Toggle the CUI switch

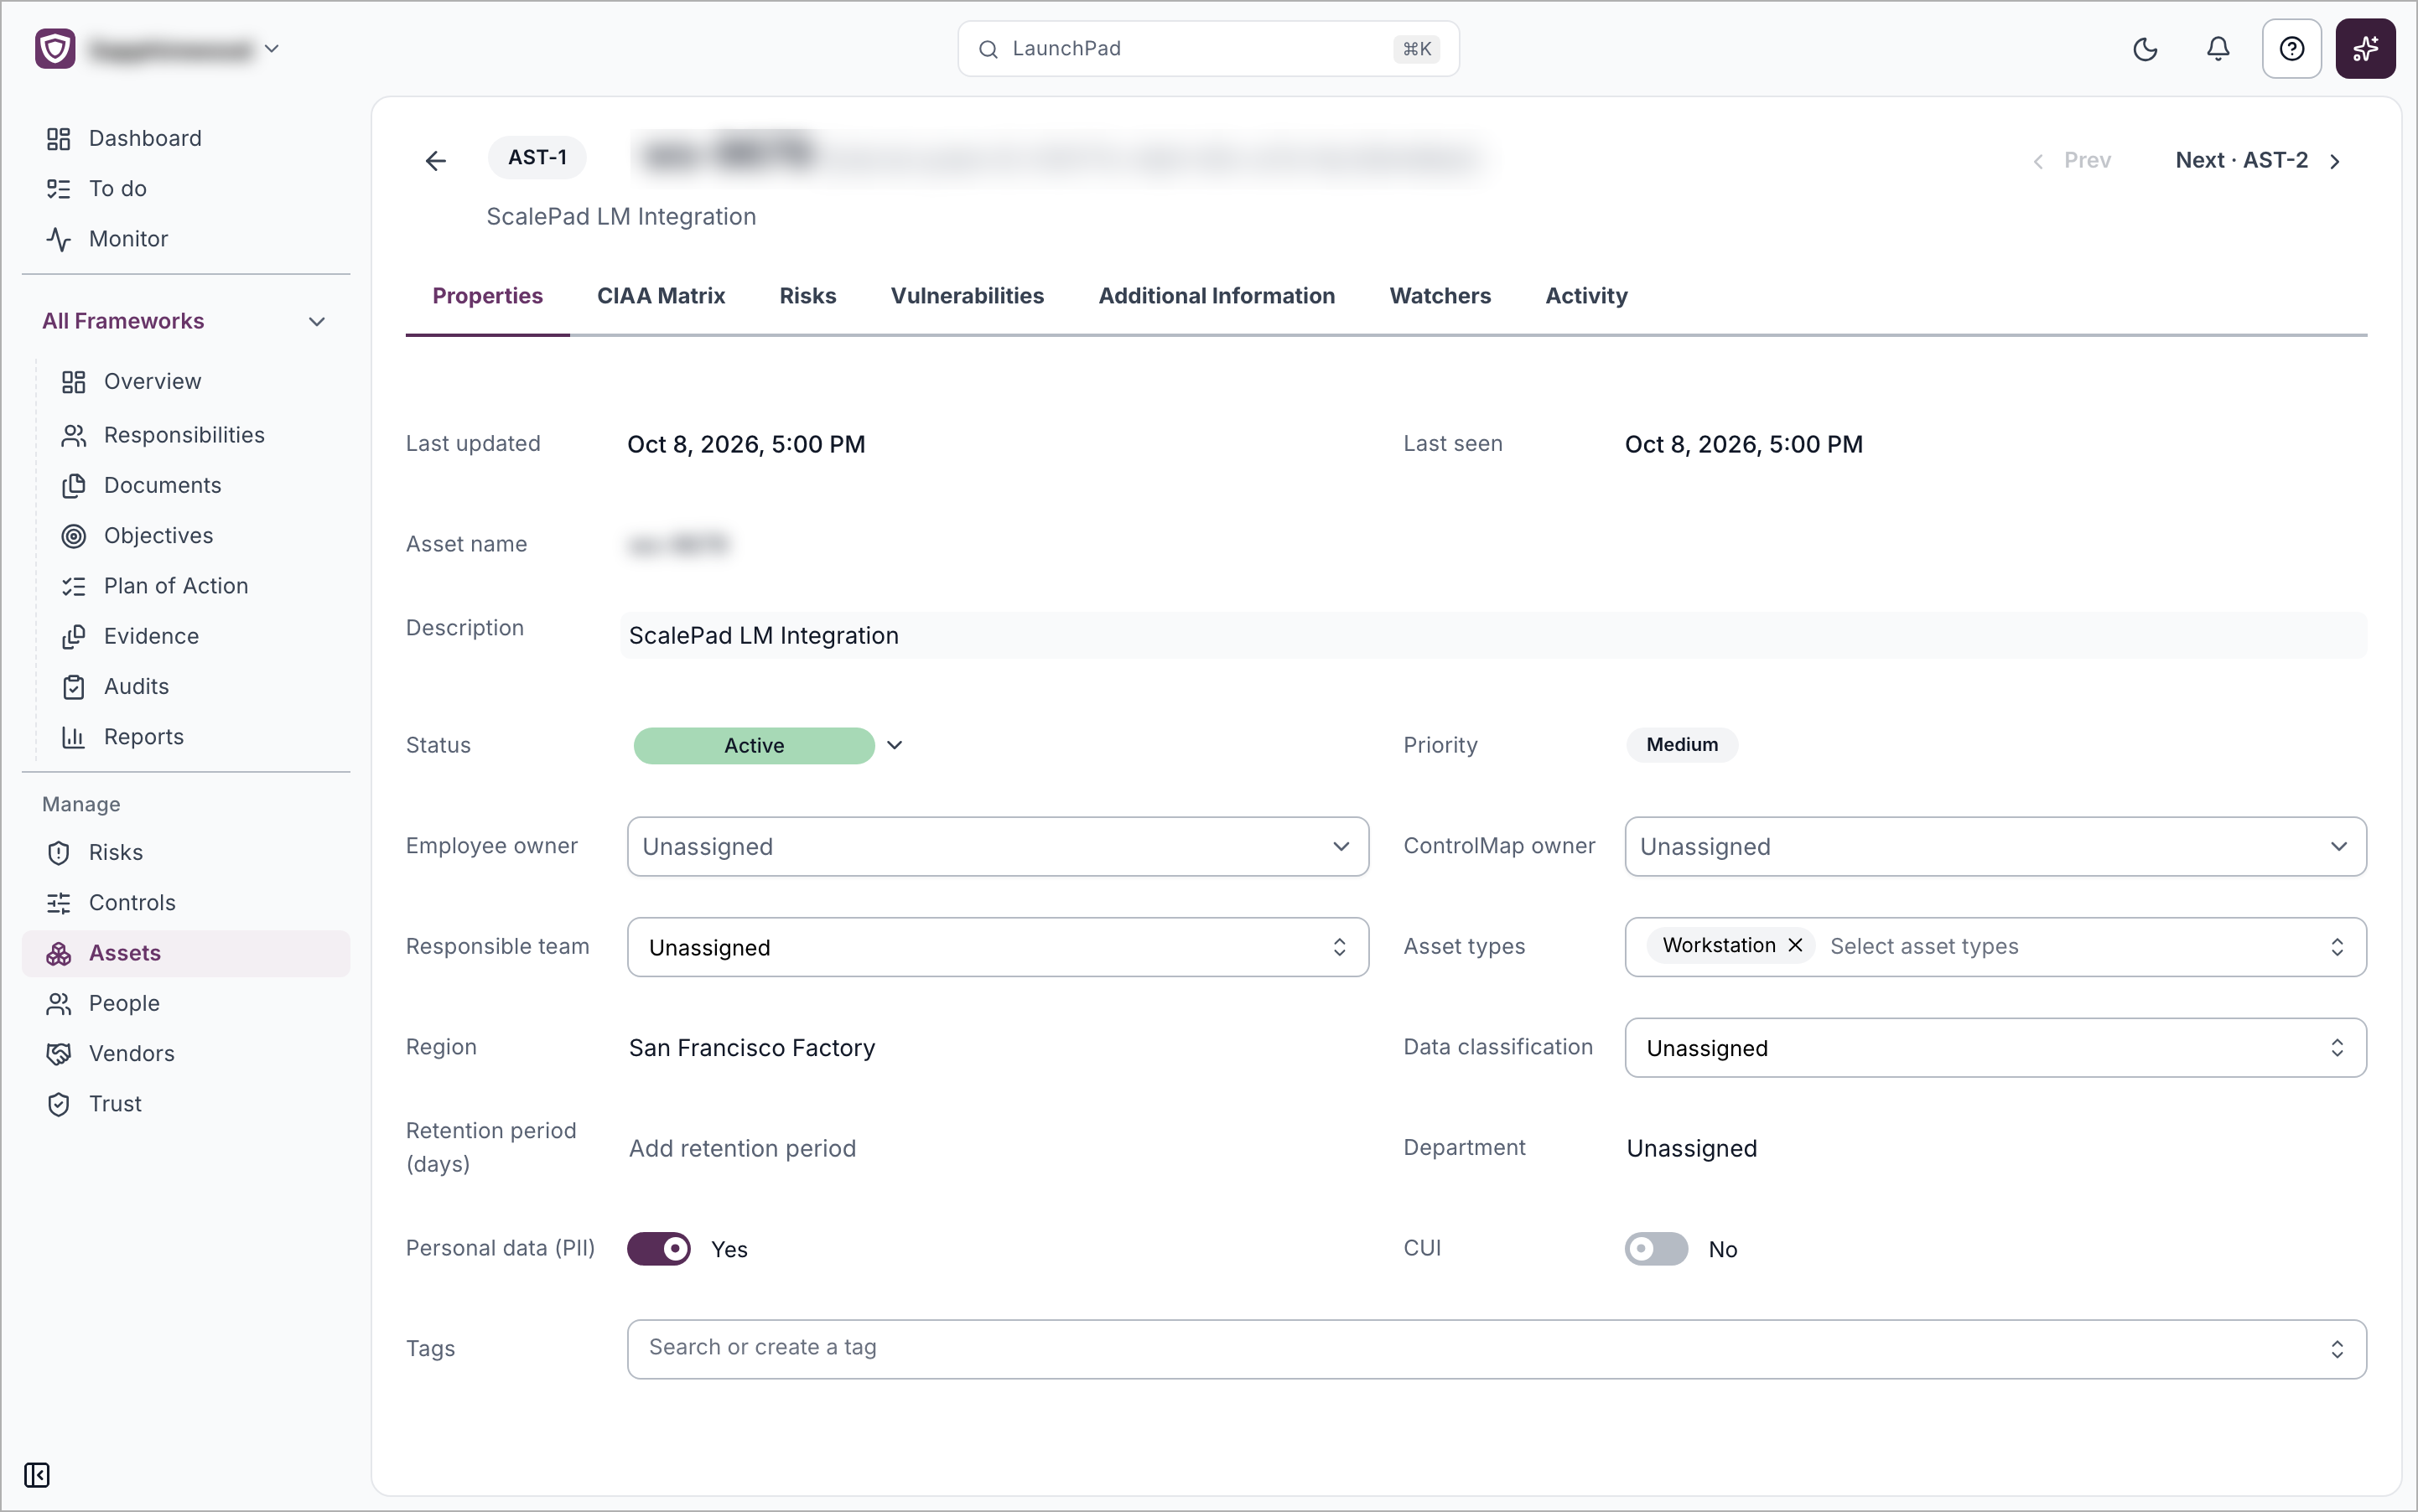[x=1656, y=1249]
